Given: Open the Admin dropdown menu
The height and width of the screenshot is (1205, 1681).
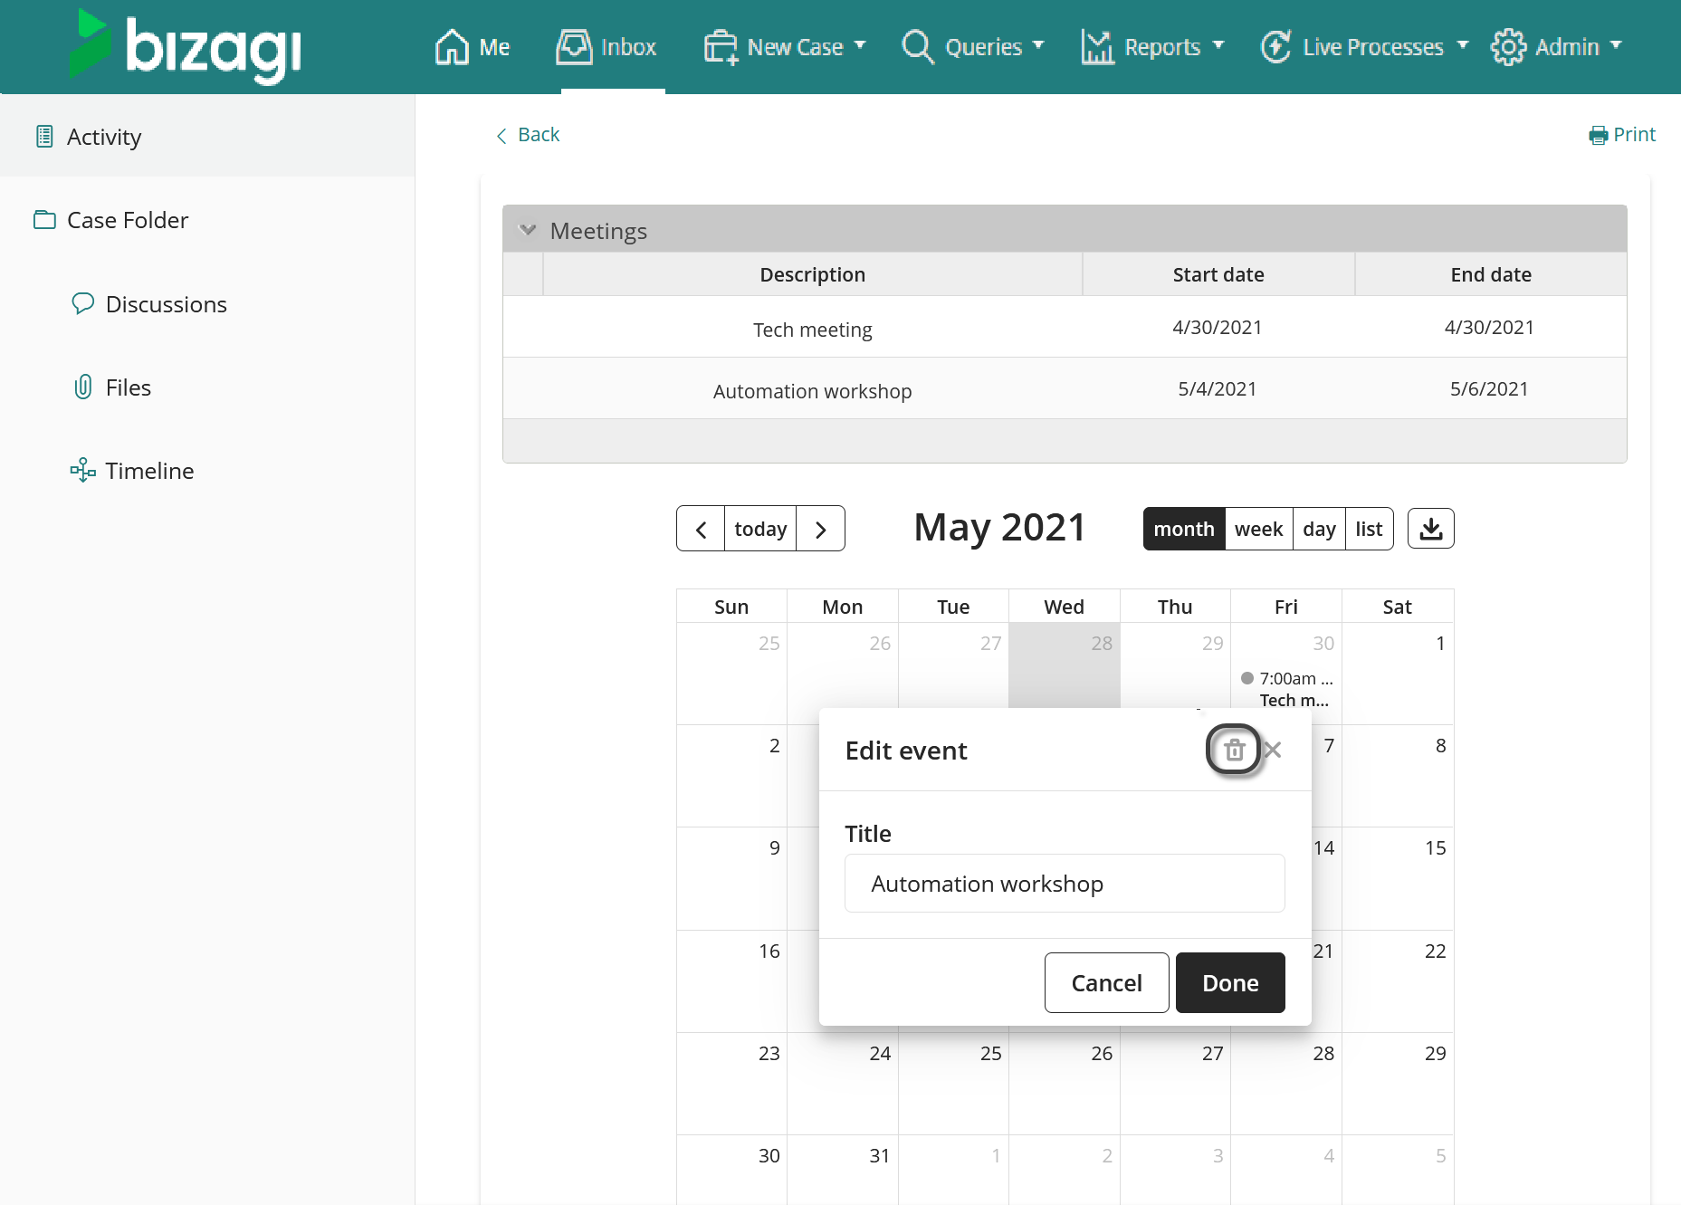Looking at the screenshot, I should (x=1556, y=47).
